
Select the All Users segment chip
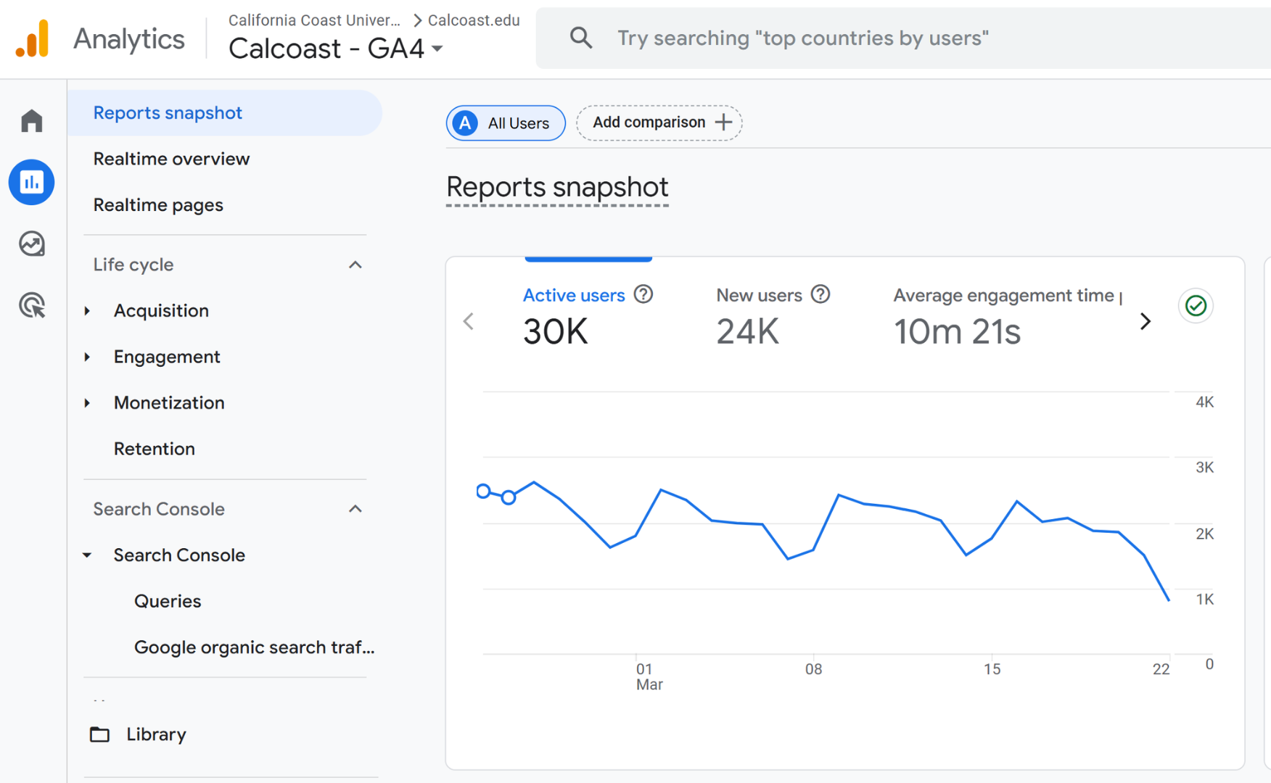506,123
